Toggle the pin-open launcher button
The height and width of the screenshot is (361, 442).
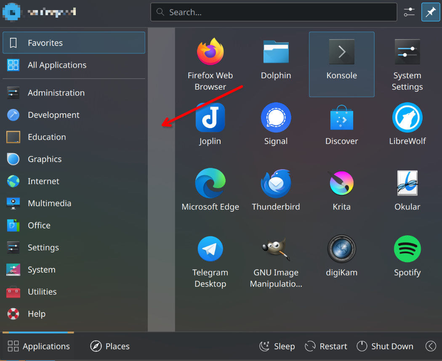431,12
